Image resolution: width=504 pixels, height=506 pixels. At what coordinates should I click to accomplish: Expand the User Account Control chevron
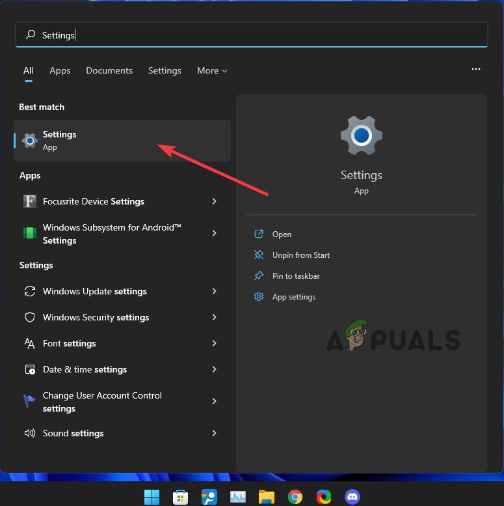point(215,401)
